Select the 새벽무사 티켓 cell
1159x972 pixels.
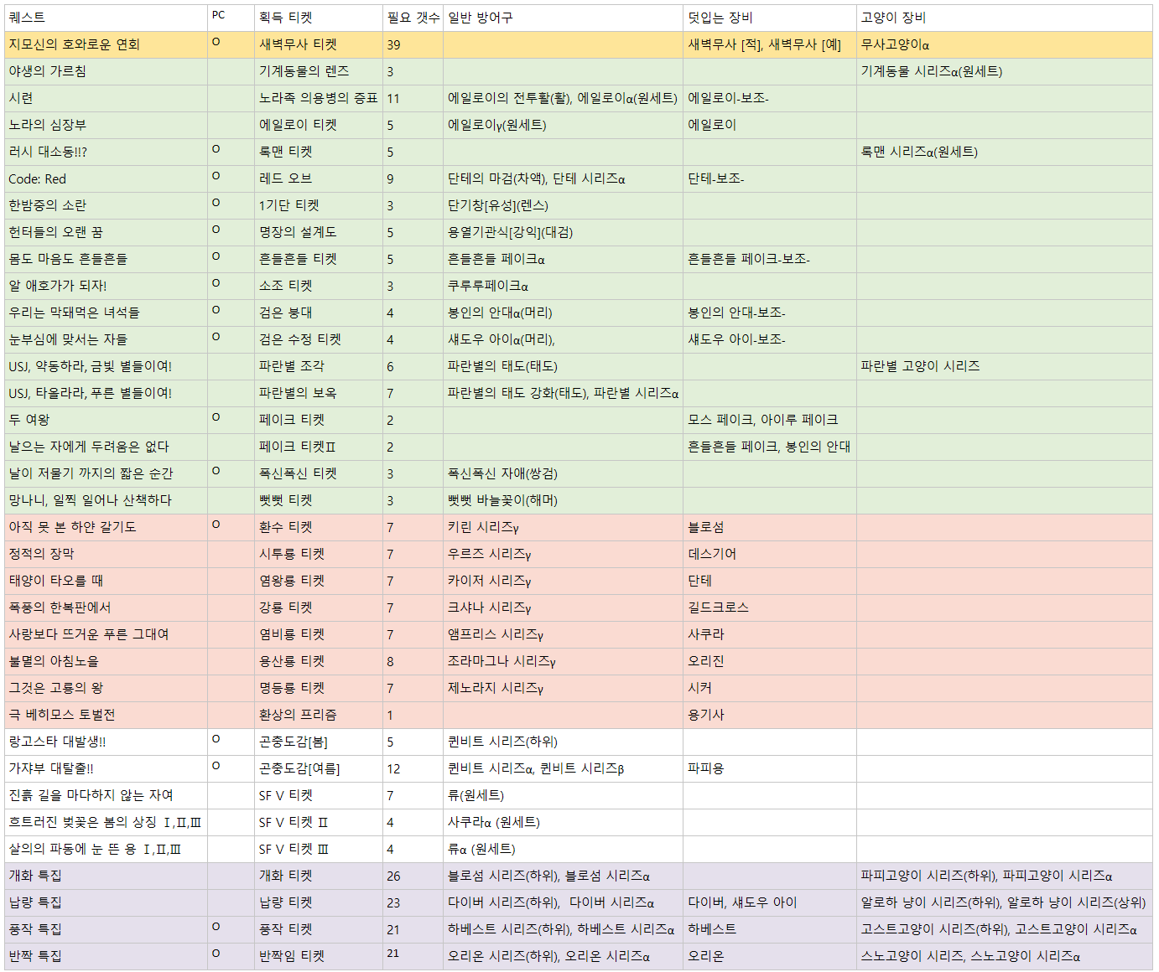click(x=298, y=44)
